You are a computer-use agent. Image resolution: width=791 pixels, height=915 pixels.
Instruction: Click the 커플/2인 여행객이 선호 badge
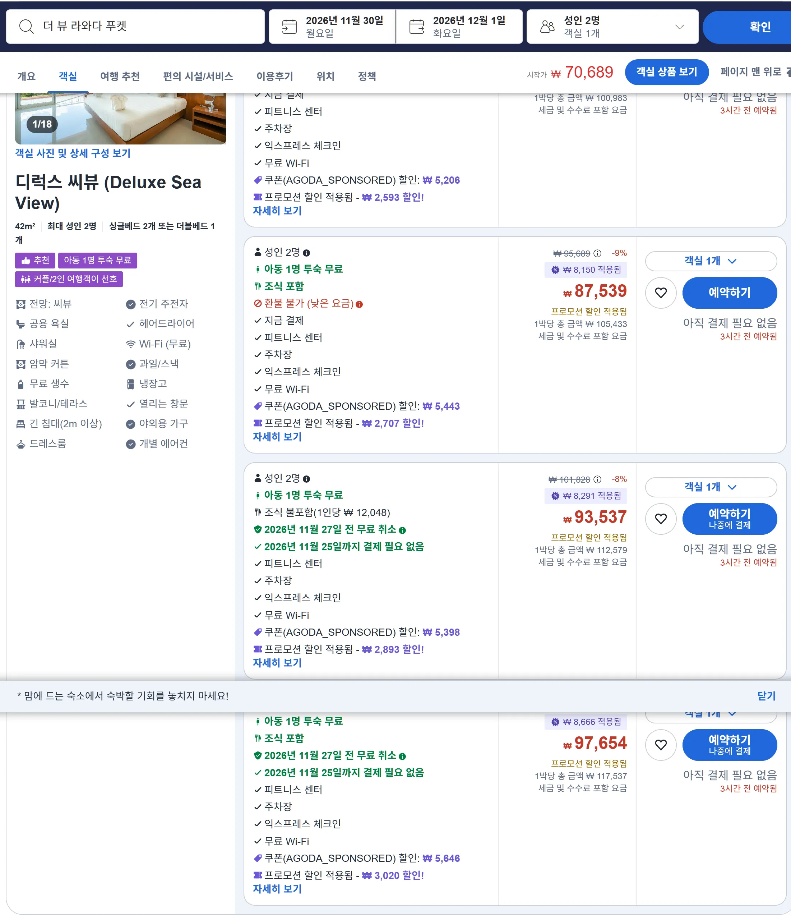(69, 279)
